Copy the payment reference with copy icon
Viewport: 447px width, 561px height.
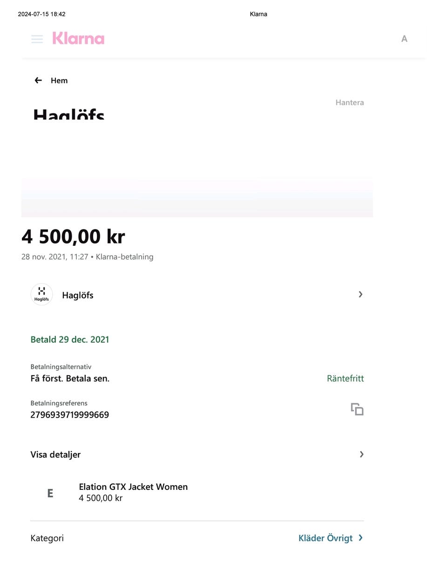pos(357,409)
